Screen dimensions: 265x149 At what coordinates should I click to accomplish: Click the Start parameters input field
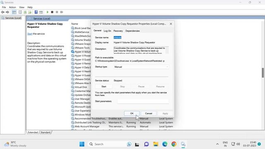tap(143, 101)
